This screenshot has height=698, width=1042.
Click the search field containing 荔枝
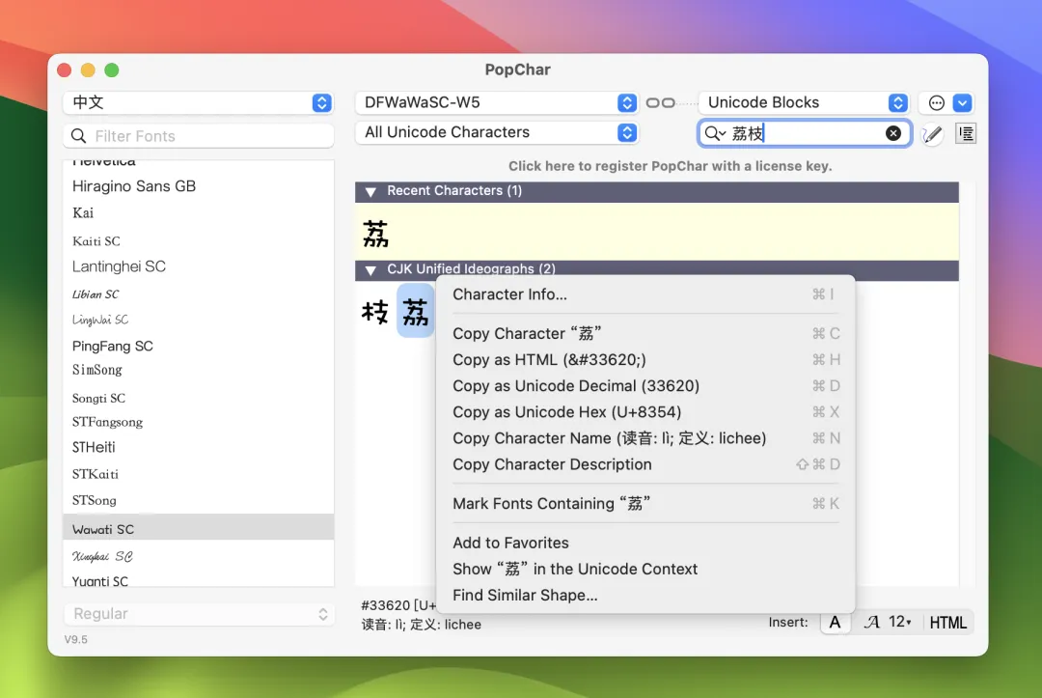point(804,133)
